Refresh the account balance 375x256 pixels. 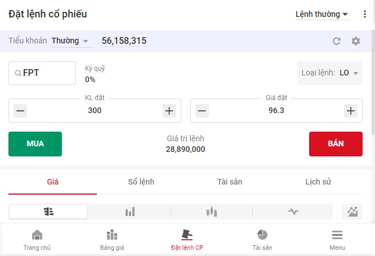[x=337, y=41]
